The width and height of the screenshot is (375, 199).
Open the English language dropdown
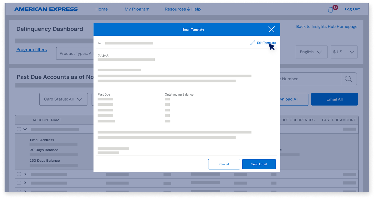coord(311,52)
